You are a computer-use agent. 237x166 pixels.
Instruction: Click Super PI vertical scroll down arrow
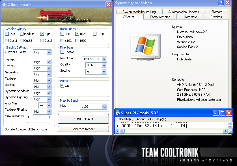[x=230, y=127]
